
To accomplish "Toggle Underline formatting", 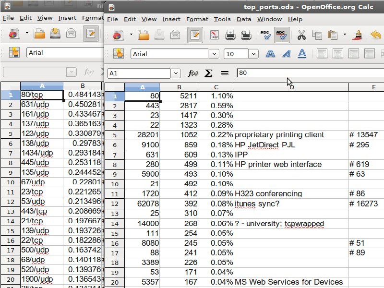I will click(x=302, y=54).
